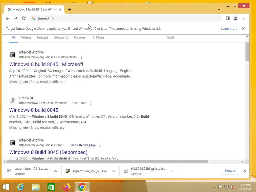Viewport: 256px width, 192px height.
Task: Click the muted volume tray icon
Action: pos(232,187)
